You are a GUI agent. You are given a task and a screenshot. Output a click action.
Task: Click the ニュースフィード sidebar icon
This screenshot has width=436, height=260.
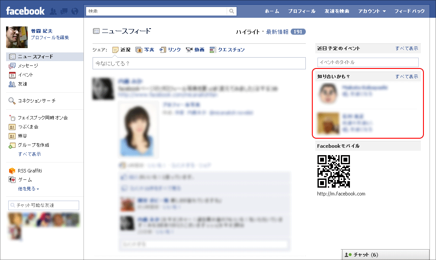click(x=12, y=57)
